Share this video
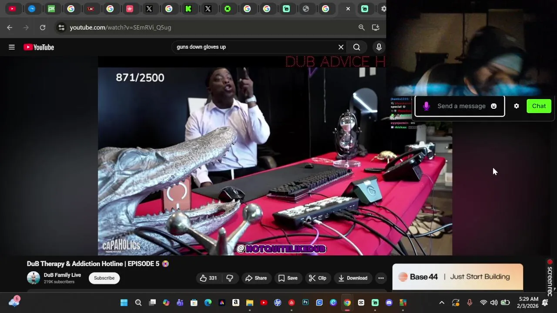The image size is (557, 313). point(256,278)
